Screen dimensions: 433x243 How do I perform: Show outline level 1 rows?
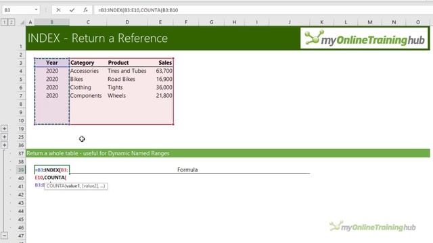tap(5, 22)
